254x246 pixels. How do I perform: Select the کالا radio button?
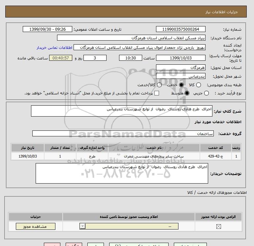(x=199, y=85)
